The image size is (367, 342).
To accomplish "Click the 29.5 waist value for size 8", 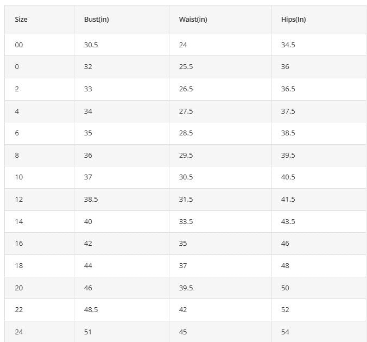I will pos(186,156).
